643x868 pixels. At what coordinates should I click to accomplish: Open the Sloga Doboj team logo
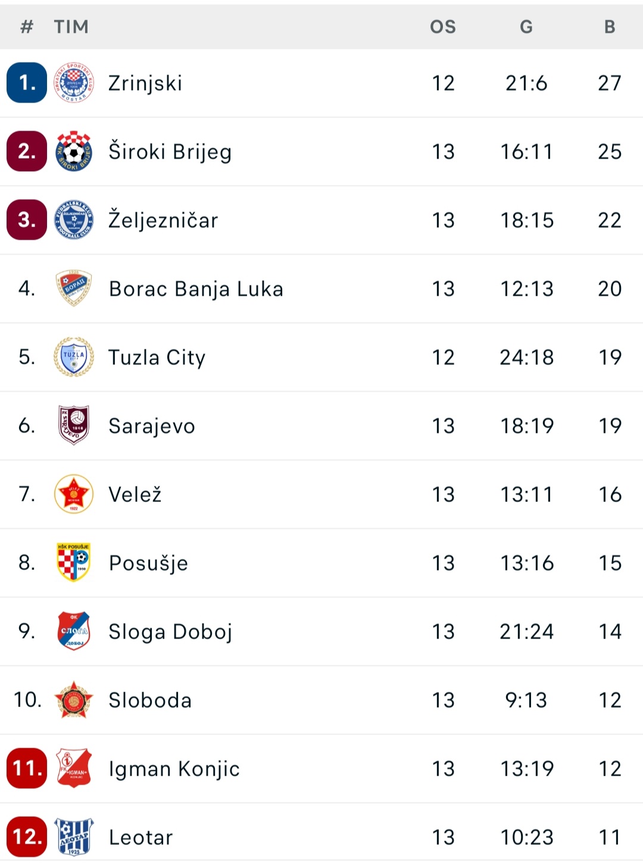(x=74, y=631)
